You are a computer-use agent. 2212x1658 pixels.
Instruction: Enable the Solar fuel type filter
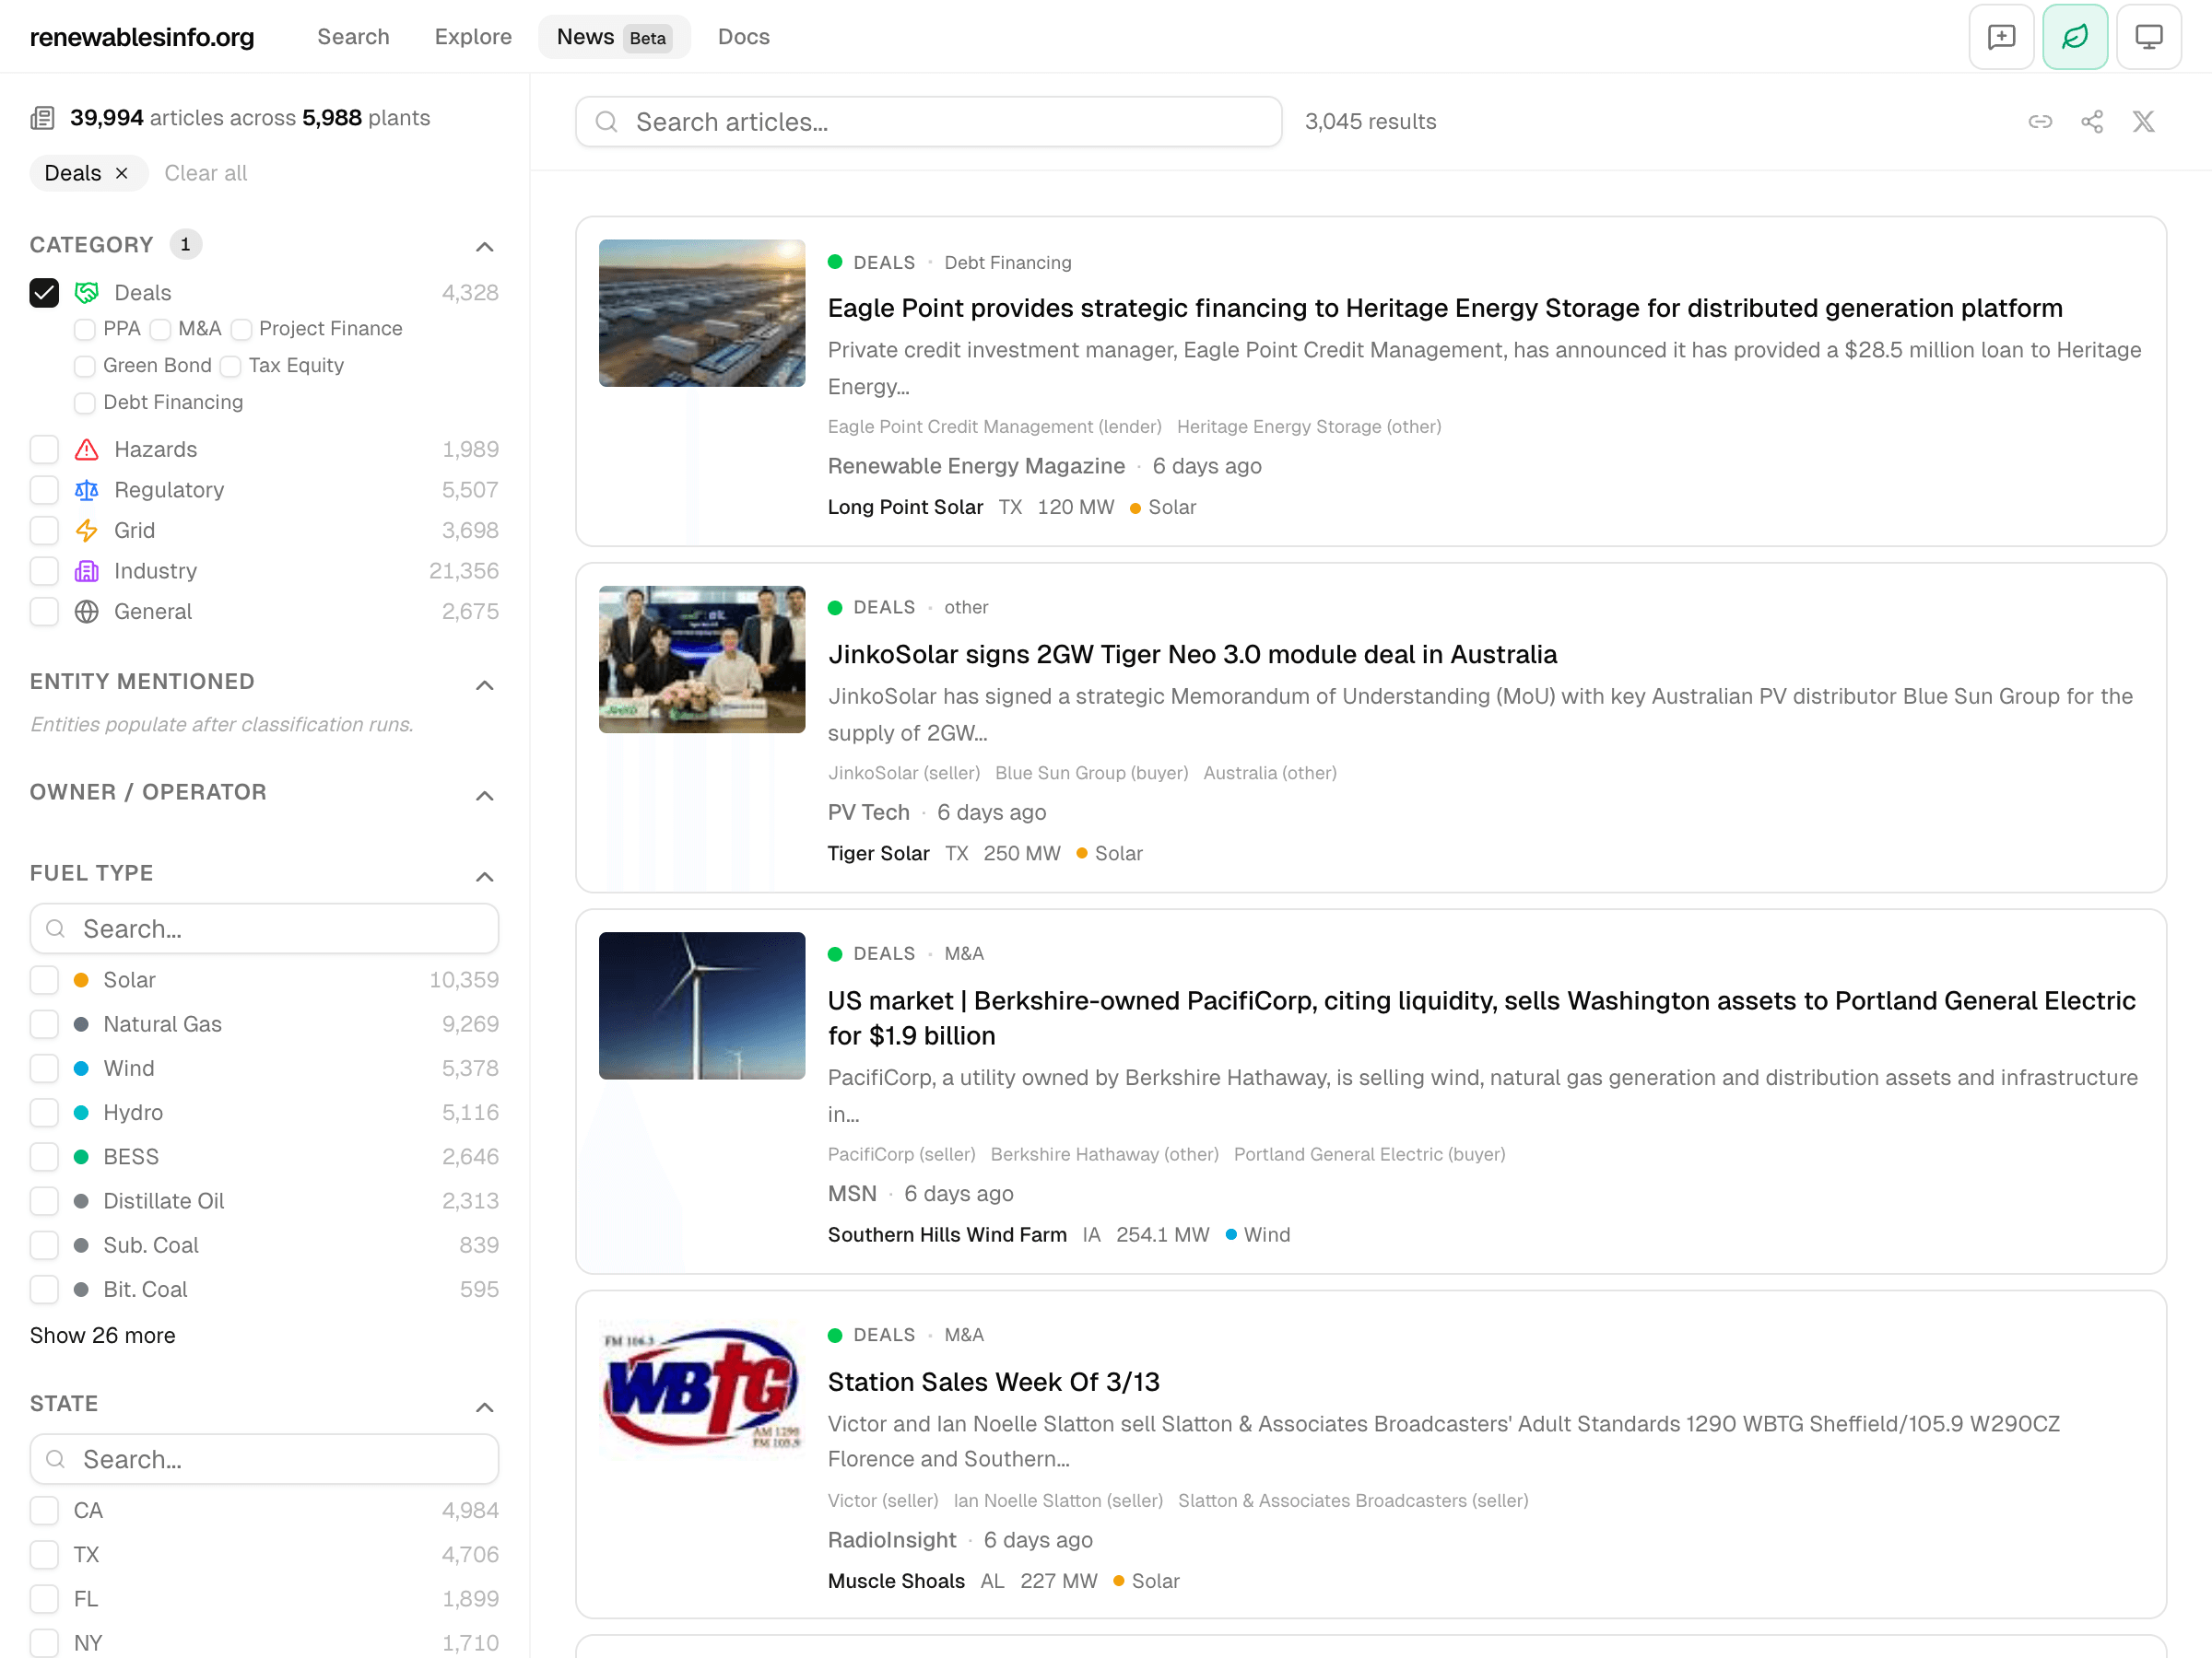pyautogui.click(x=44, y=979)
